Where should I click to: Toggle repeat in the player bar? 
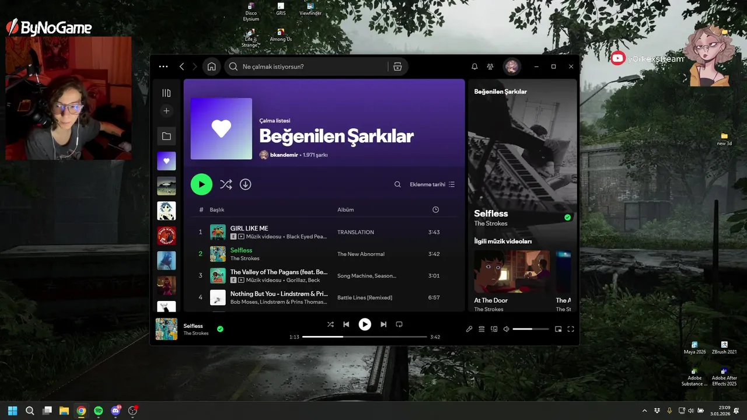click(x=399, y=324)
